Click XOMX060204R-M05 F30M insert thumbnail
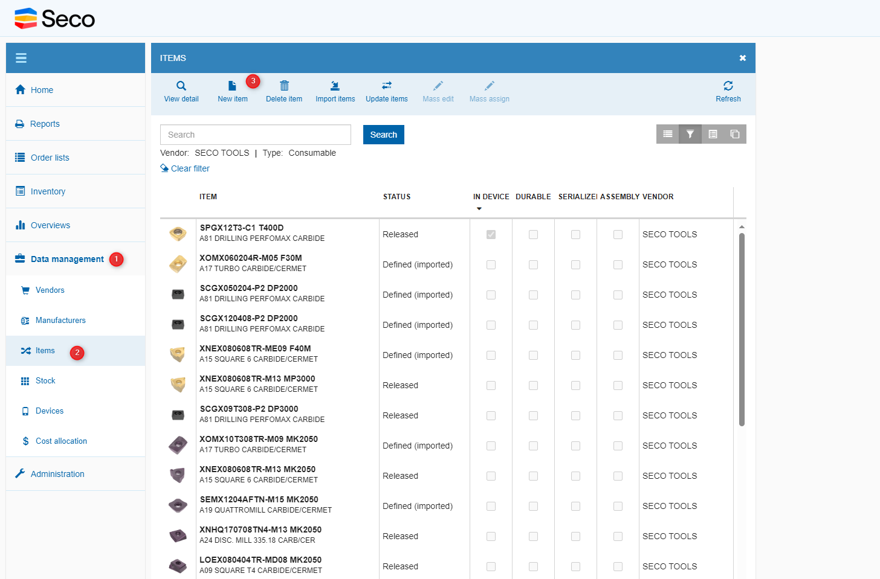This screenshot has width=880, height=579. pos(178,264)
